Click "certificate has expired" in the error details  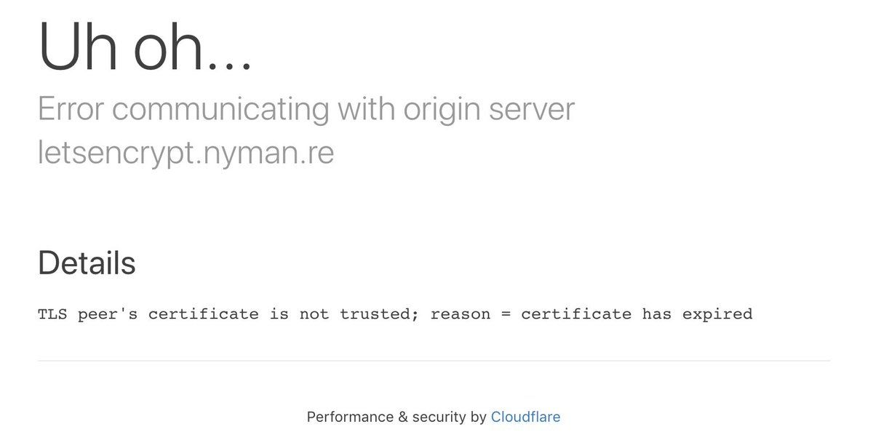click(637, 314)
